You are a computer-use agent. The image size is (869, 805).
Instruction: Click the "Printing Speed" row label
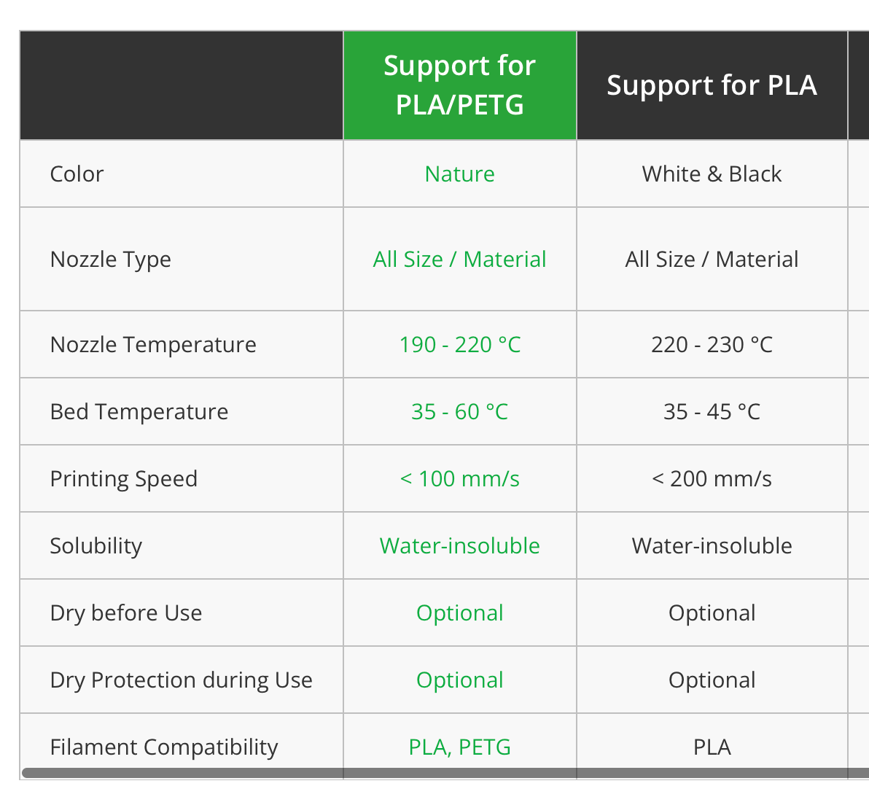coord(124,479)
